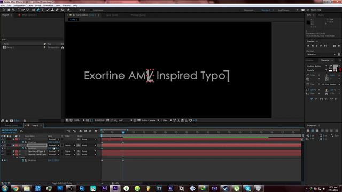
Task: Select the Roto Brush tool
Action: (63, 10)
